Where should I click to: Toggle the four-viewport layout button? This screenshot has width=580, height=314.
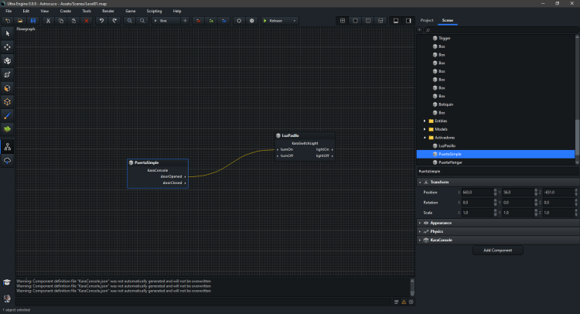343,20
